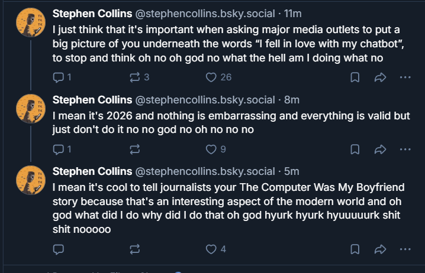The height and width of the screenshot is (273, 425).
Task: Bookmark the 11m post
Action: coord(355,77)
